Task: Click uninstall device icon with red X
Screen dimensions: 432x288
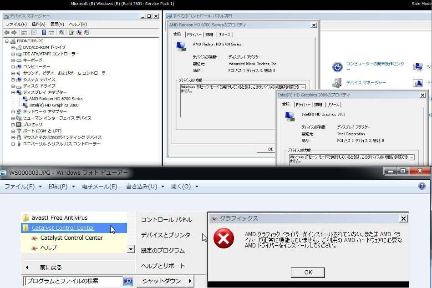Action: coord(79,32)
